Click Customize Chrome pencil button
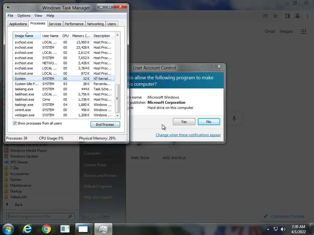 [x=284, y=216]
